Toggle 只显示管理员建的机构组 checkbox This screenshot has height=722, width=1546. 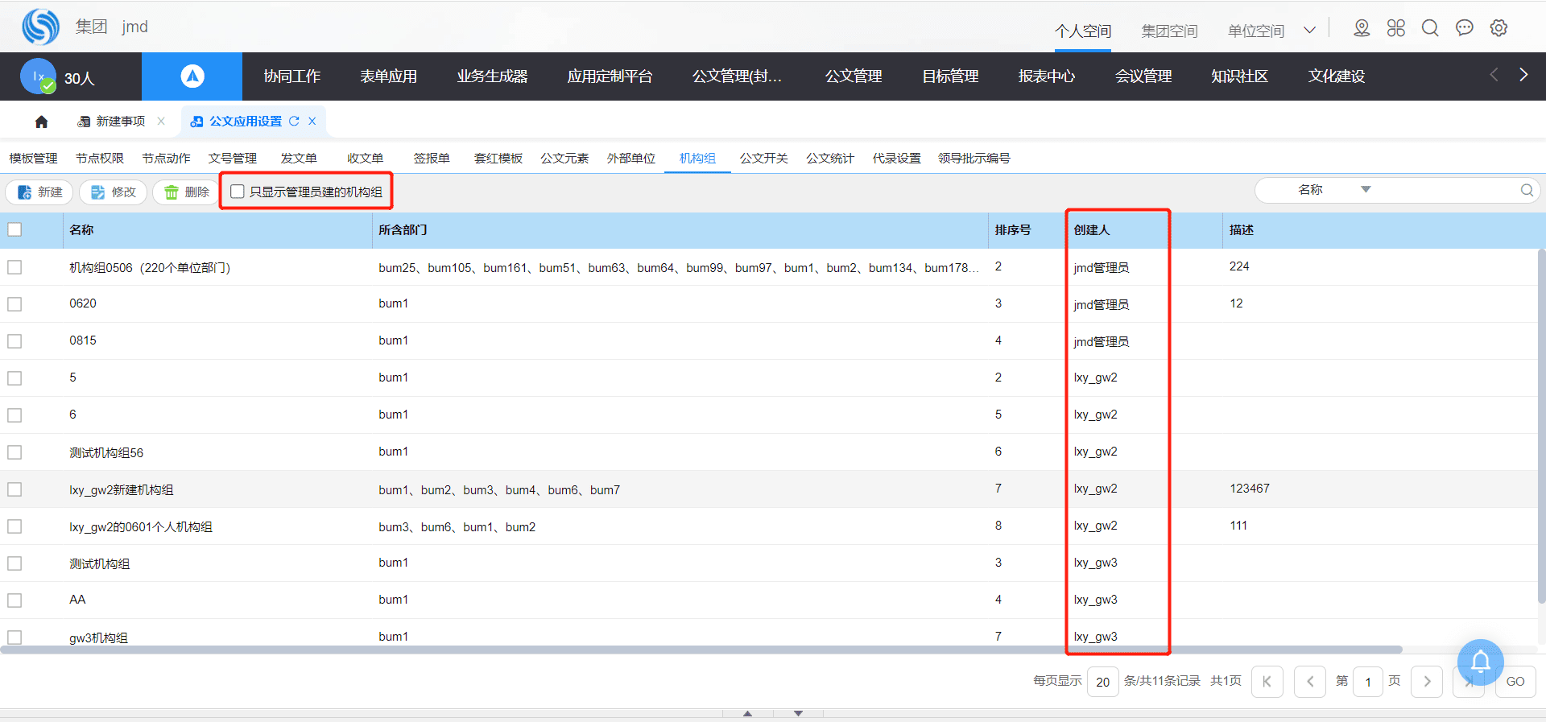(x=238, y=192)
